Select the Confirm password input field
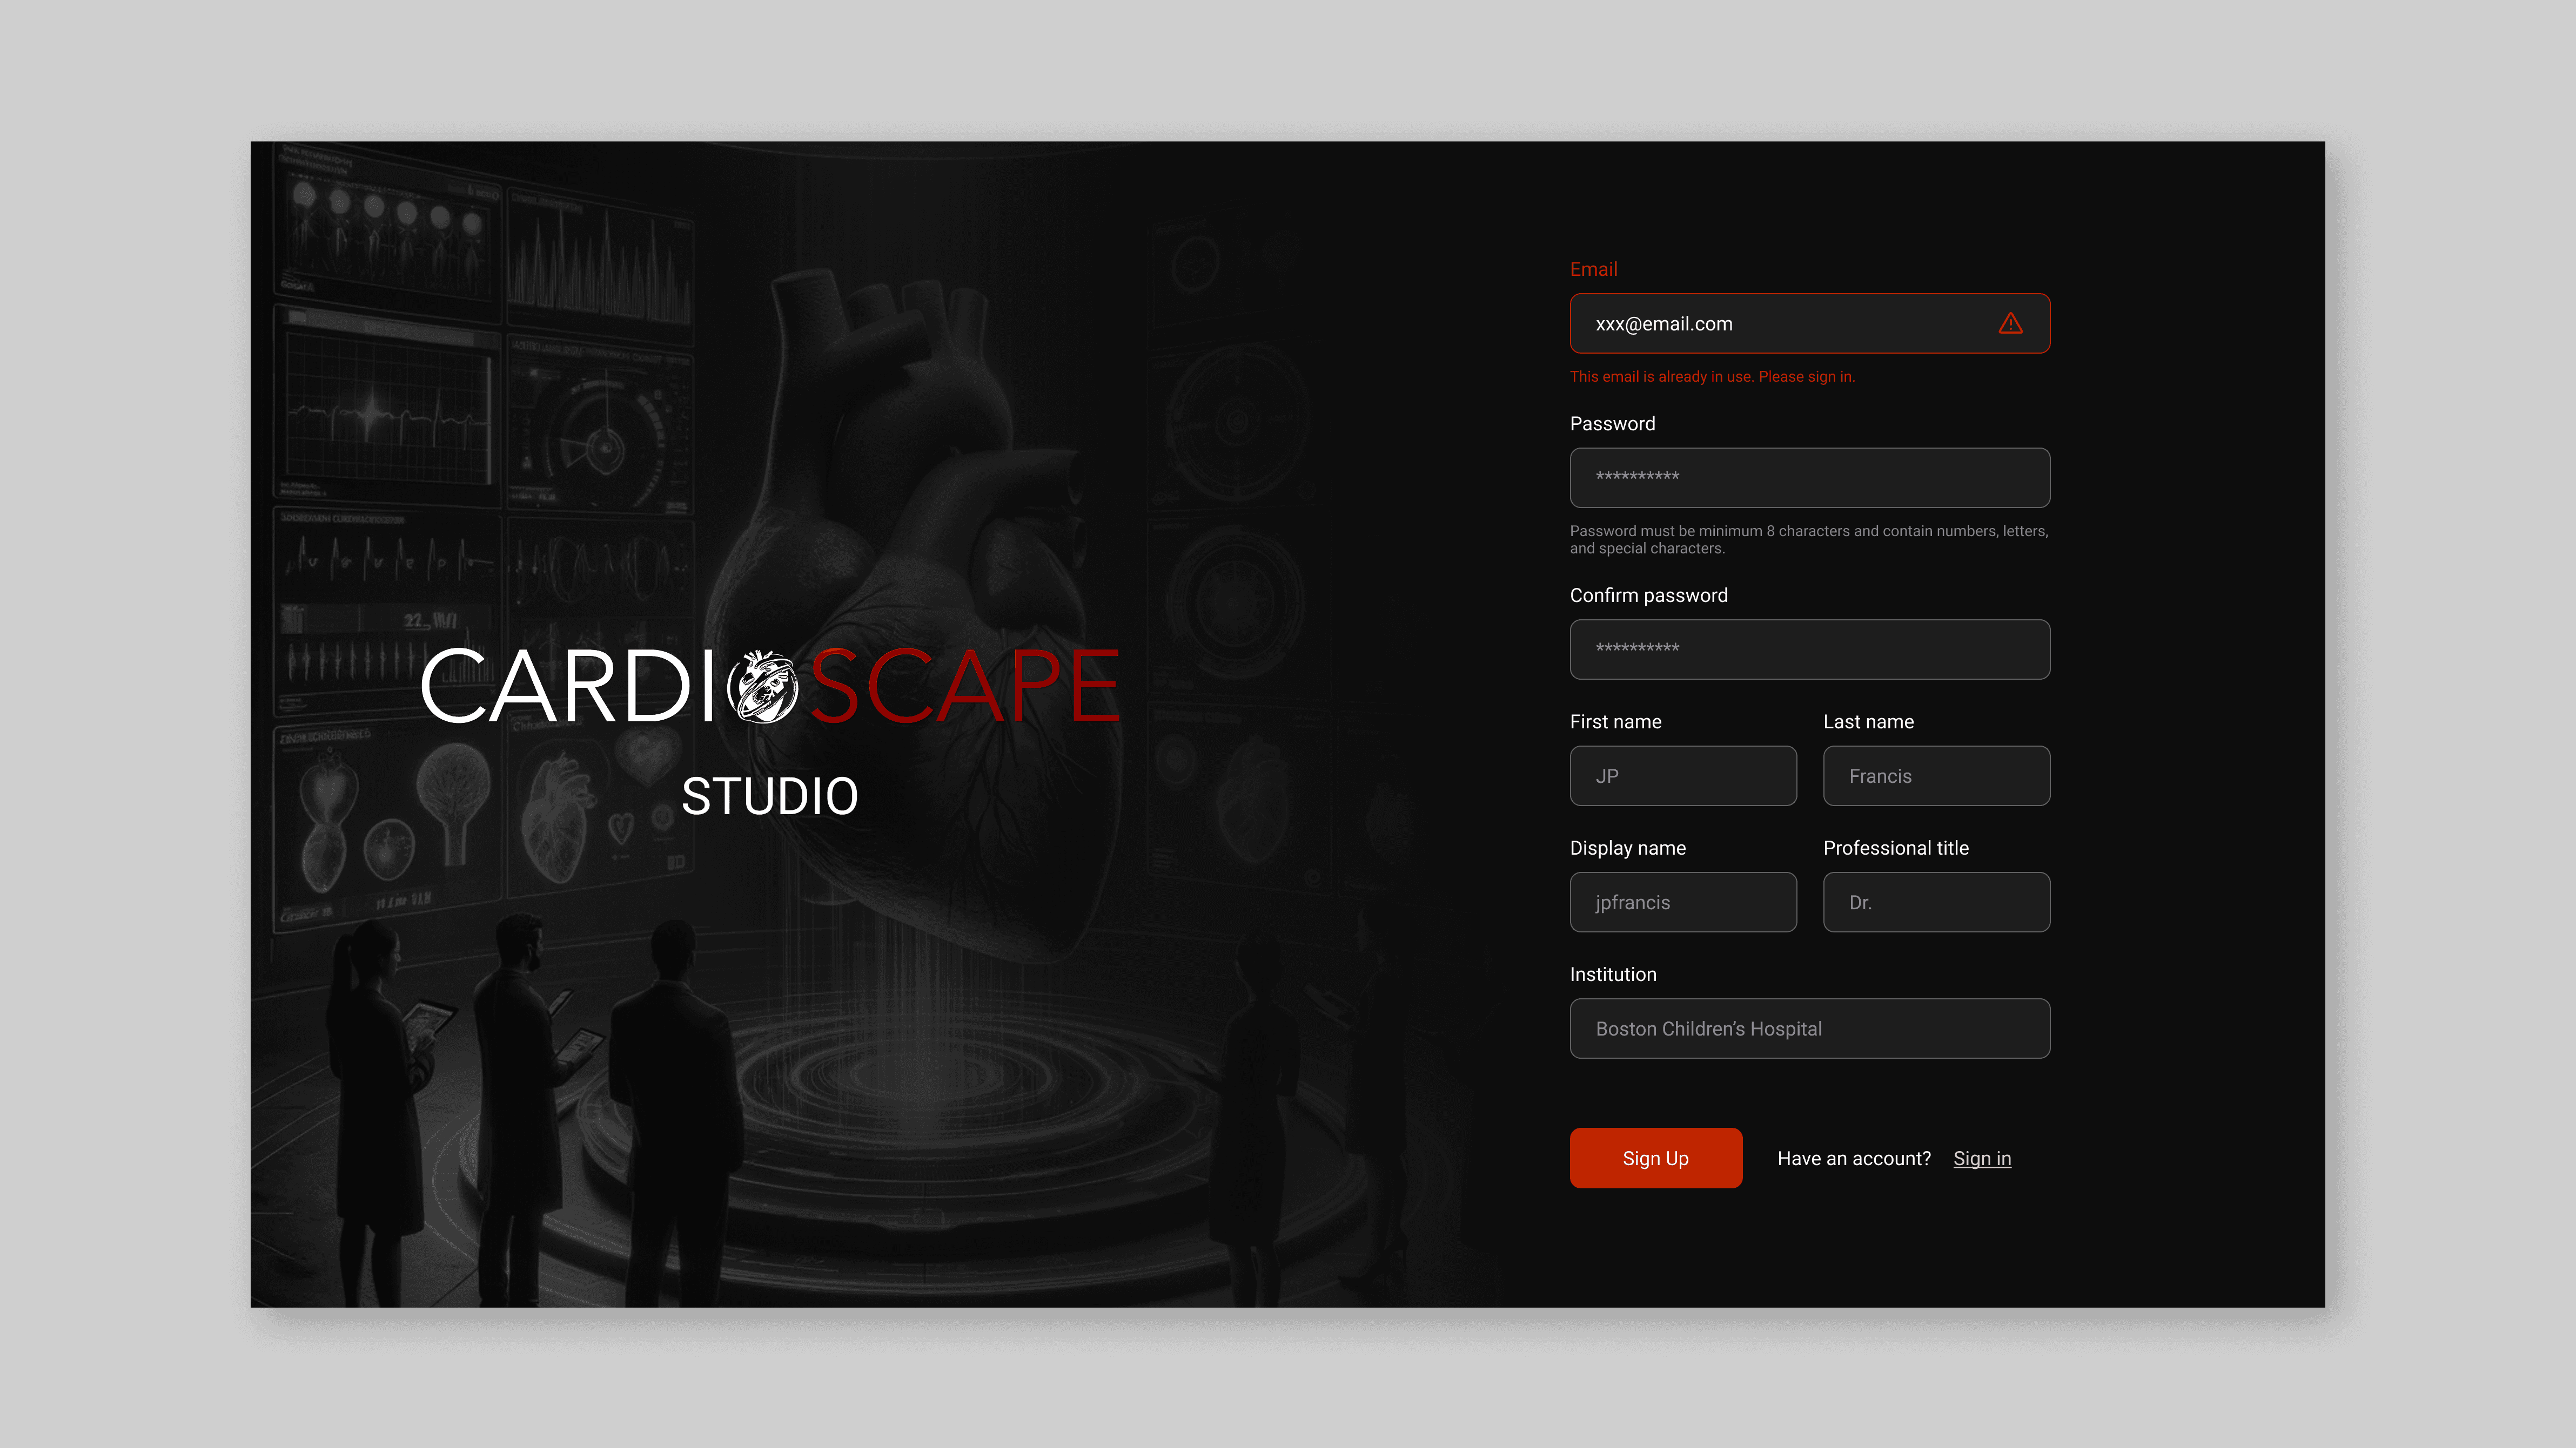The width and height of the screenshot is (2576, 1448). click(1809, 649)
